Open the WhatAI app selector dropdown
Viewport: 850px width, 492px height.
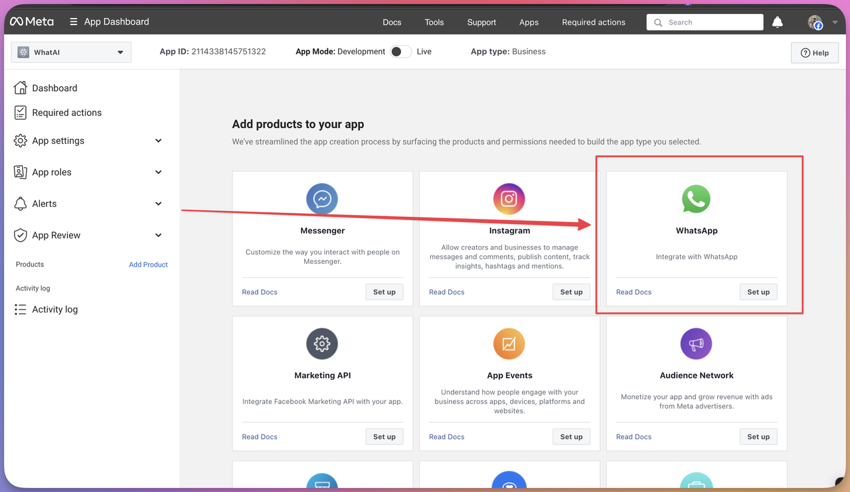(x=71, y=52)
